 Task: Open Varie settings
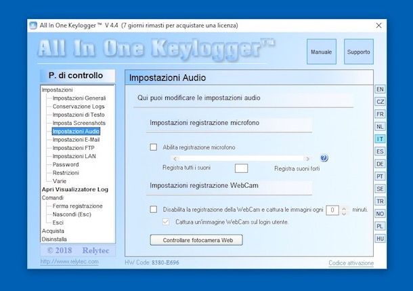[x=60, y=181]
